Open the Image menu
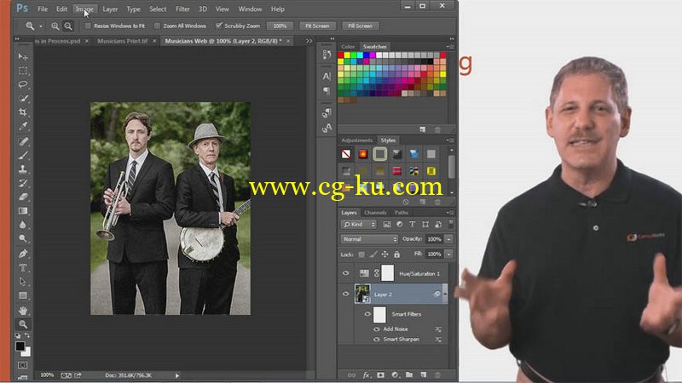The width and height of the screenshot is (682, 383). (x=84, y=9)
